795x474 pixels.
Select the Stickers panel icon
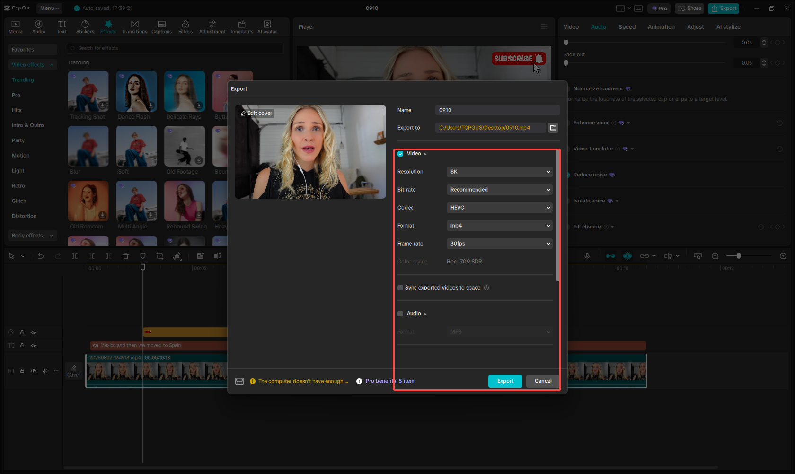click(x=85, y=26)
